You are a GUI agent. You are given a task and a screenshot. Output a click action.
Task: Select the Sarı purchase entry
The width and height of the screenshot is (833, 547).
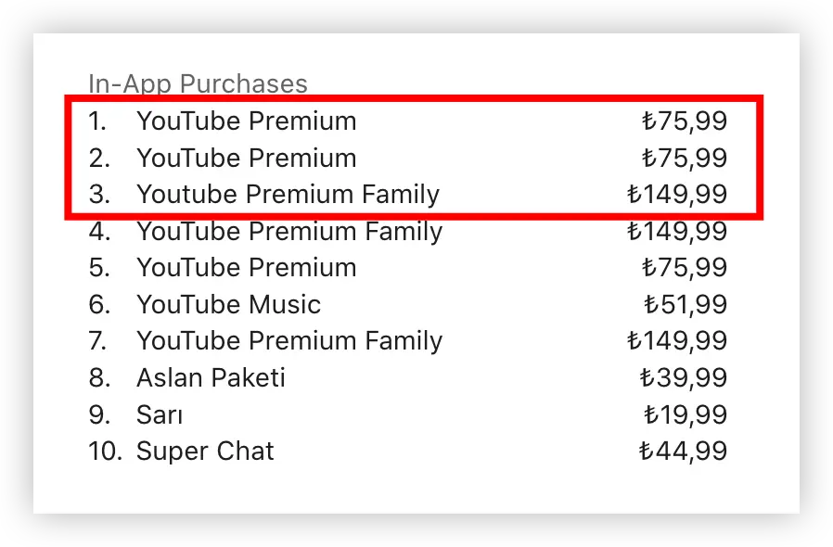[x=160, y=414]
